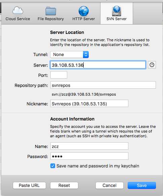163x196 pixels.
Task: Select the SVN Server icon
Action: [x=117, y=11]
